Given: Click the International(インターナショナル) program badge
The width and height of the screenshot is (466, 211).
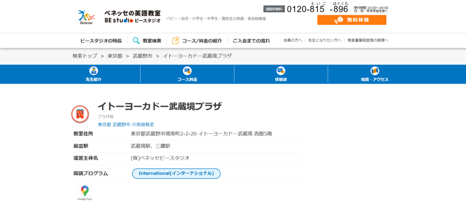Looking at the screenshot, I should point(176,173).
